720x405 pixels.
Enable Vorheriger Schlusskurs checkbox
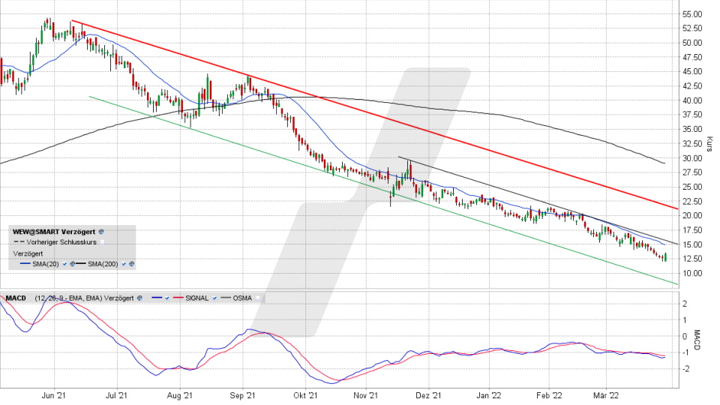pos(103,242)
